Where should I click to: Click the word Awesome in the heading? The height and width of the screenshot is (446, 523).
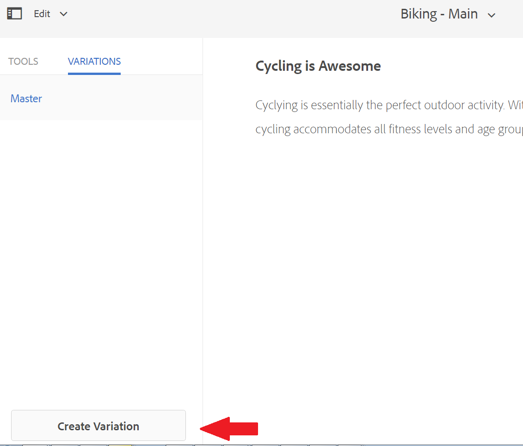pos(350,66)
